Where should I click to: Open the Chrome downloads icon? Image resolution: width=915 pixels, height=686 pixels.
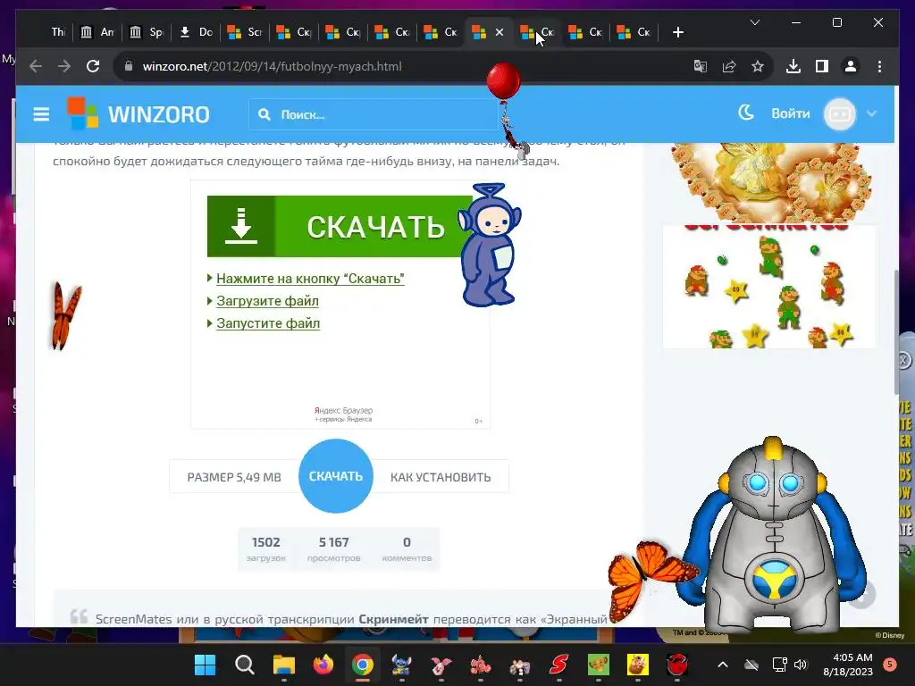click(793, 66)
